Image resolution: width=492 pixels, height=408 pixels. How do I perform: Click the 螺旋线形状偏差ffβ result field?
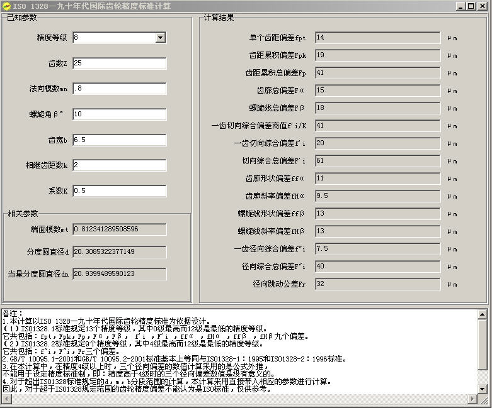tap(378, 214)
